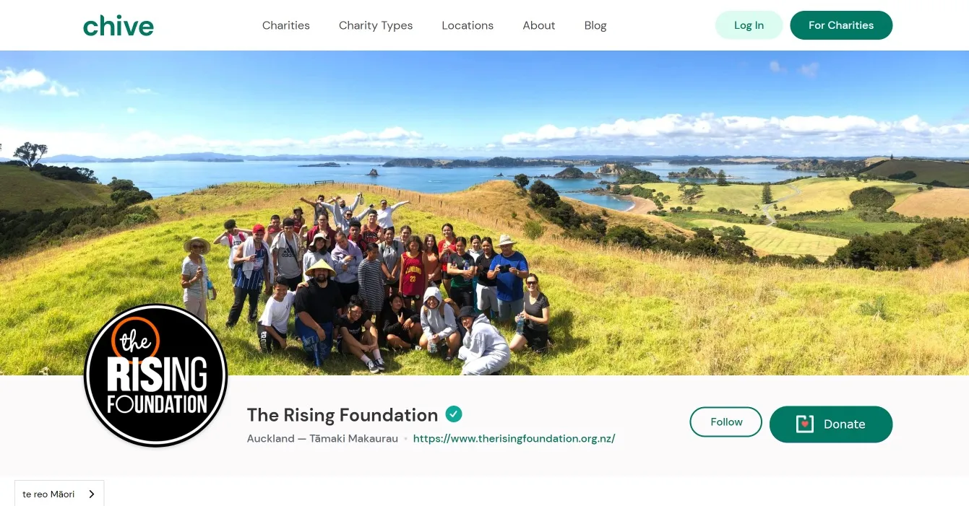
Task: Open The Rising Foundation circular logo
Action: 156,375
